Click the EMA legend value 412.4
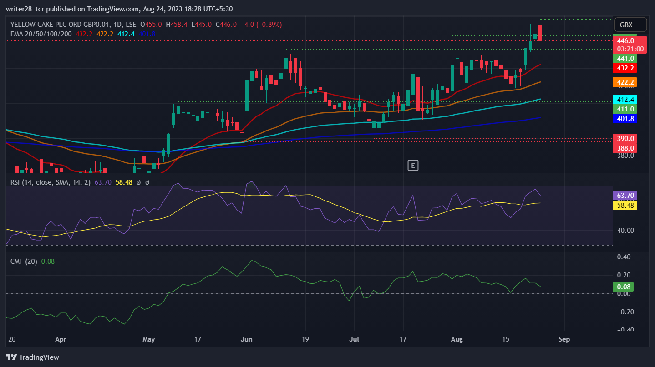This screenshot has height=367, width=655. (x=127, y=34)
